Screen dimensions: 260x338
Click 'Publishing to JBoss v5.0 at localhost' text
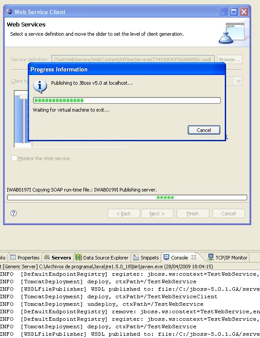pyautogui.click(x=92, y=83)
